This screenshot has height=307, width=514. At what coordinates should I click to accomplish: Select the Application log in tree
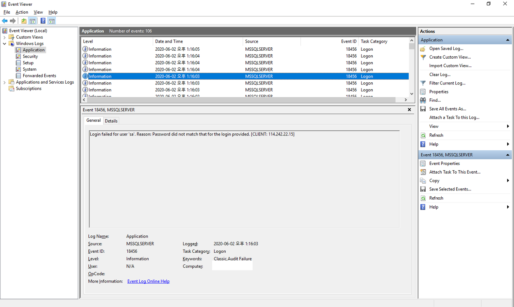click(x=34, y=50)
